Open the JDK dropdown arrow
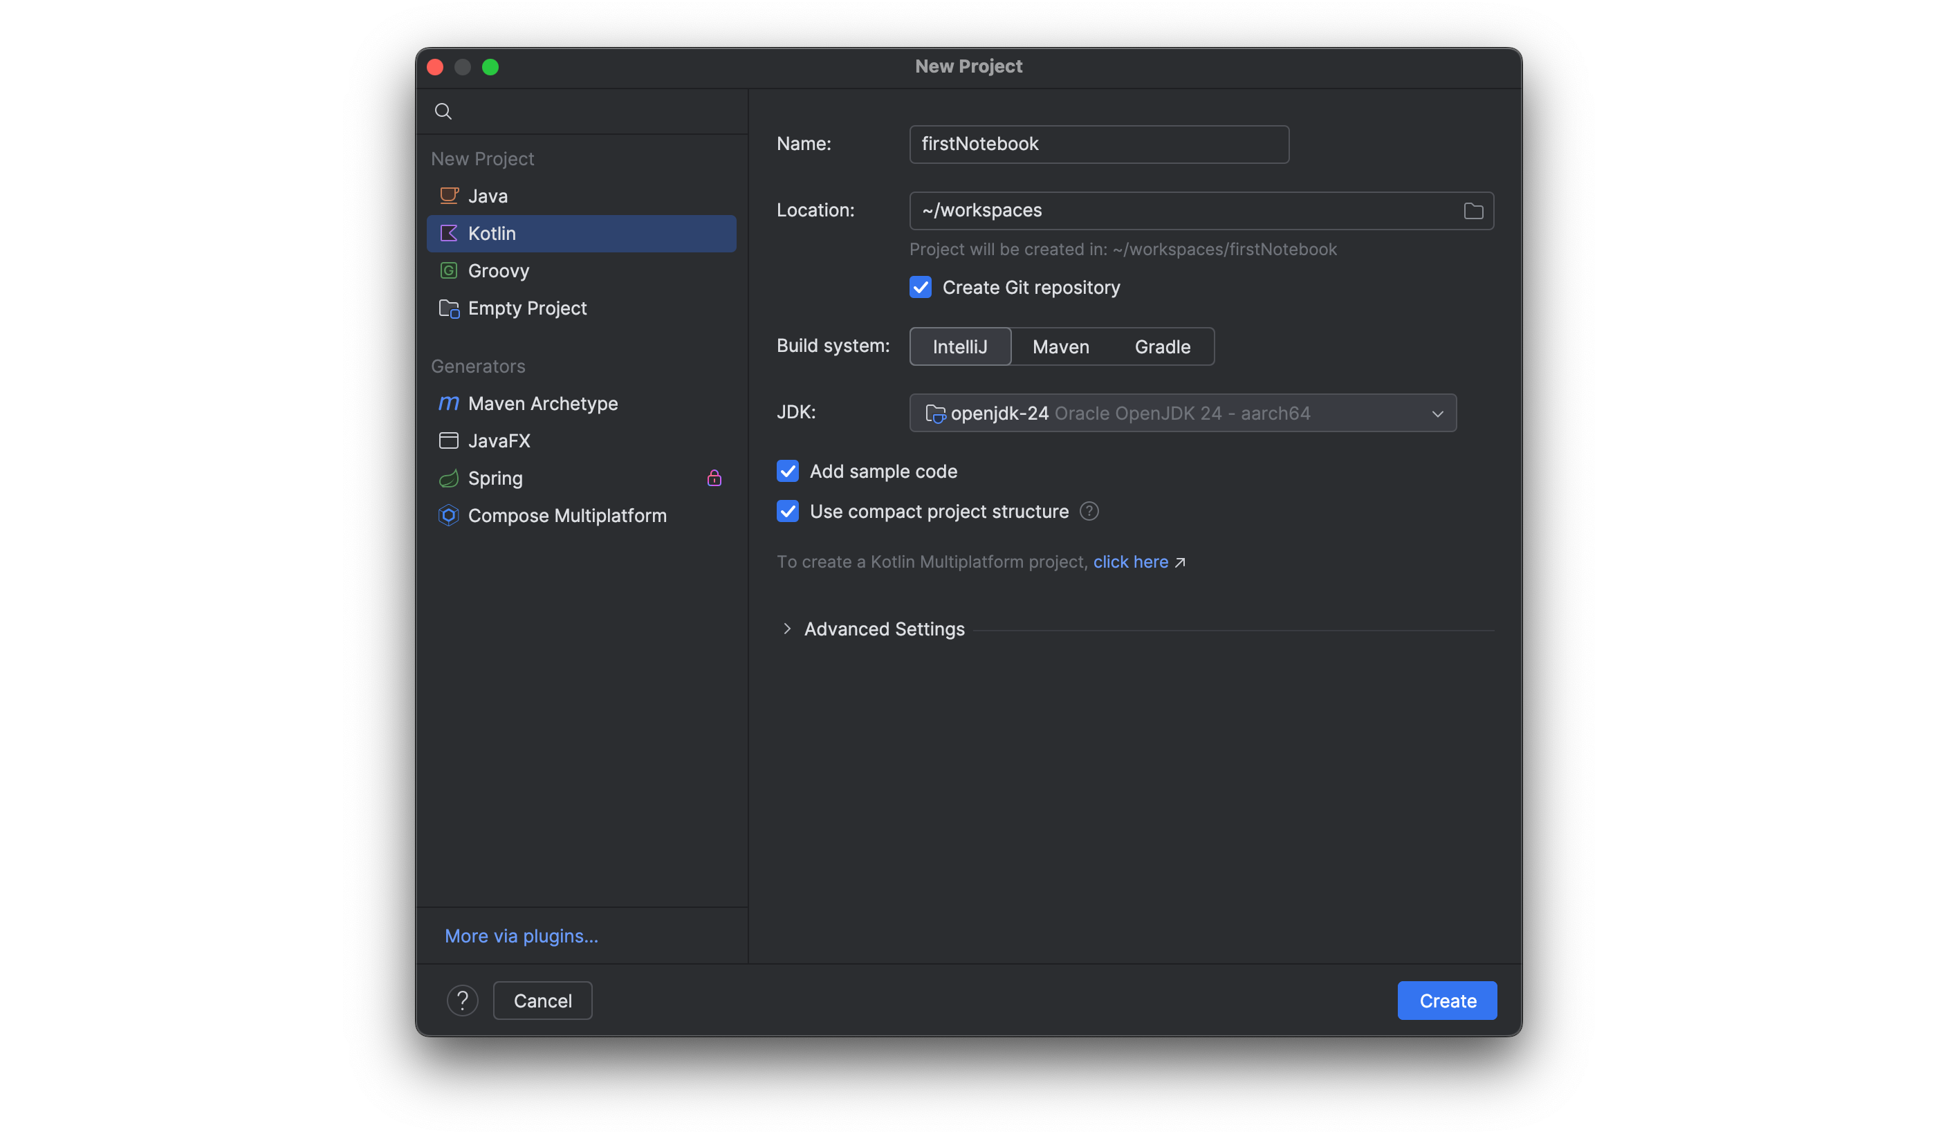This screenshot has height=1134, width=1938. point(1437,413)
